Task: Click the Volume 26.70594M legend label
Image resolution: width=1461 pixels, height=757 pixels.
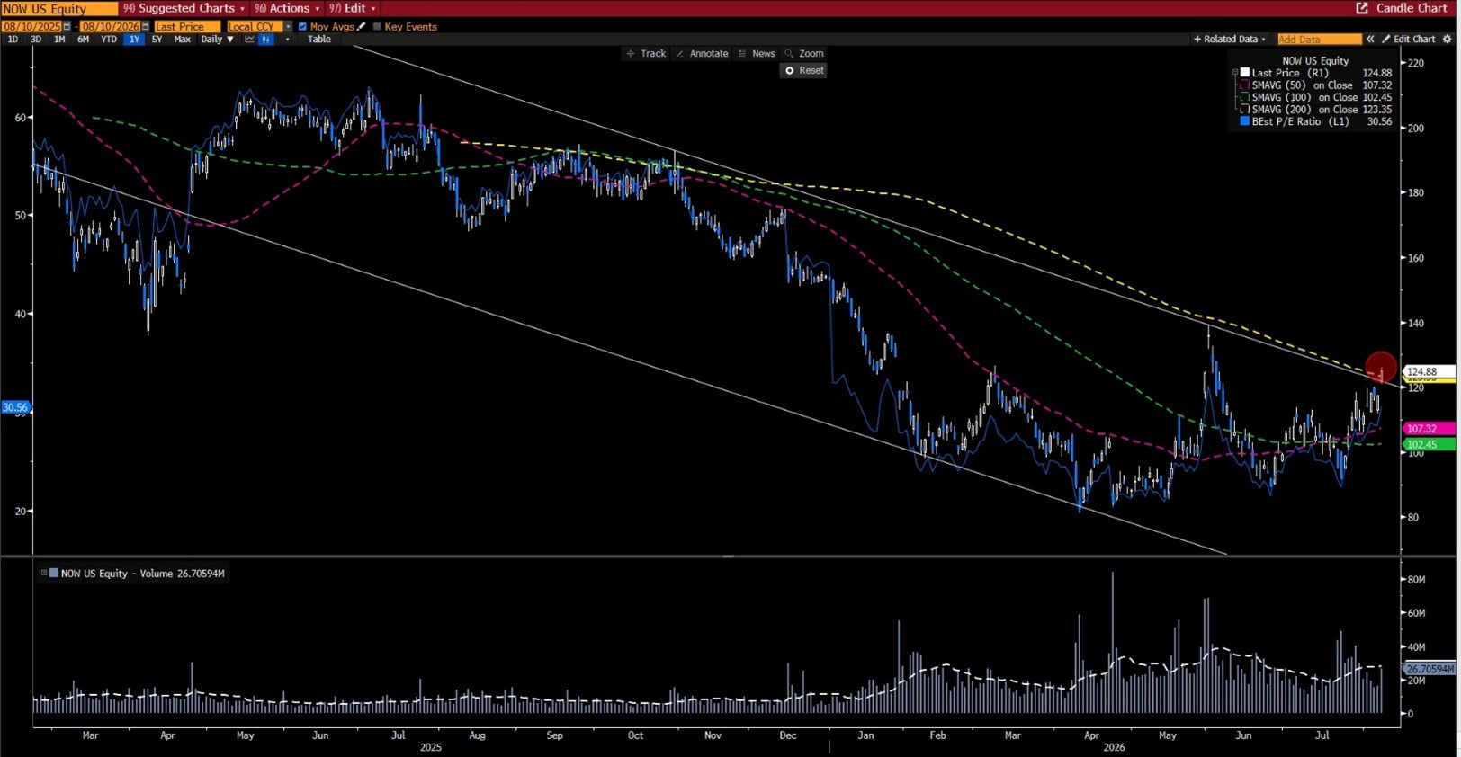Action: (x=142, y=573)
